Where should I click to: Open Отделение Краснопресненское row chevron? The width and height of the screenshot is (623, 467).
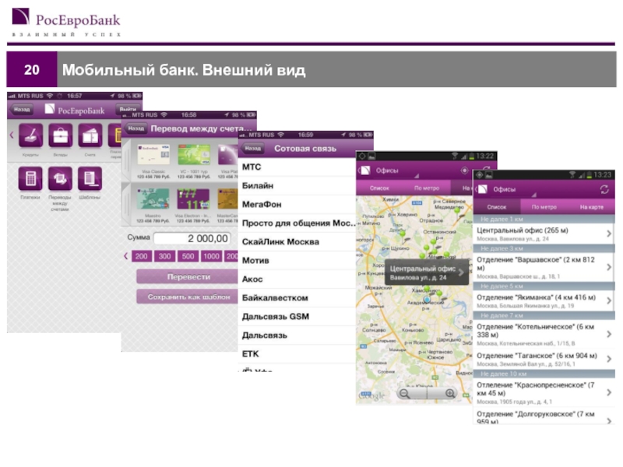pos(609,393)
